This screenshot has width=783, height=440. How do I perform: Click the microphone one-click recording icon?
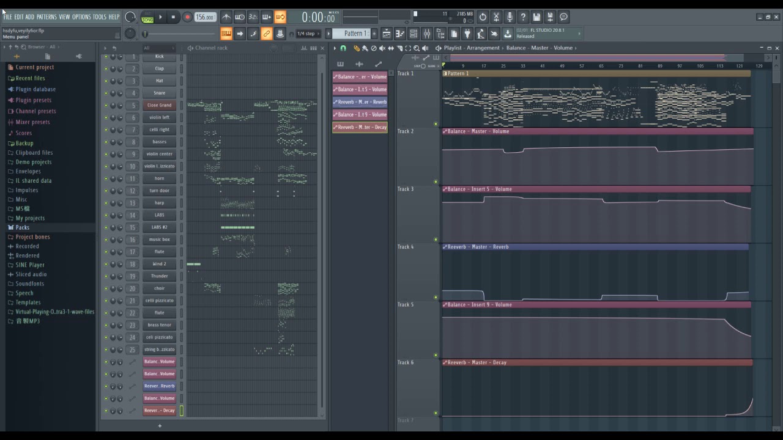tap(510, 17)
